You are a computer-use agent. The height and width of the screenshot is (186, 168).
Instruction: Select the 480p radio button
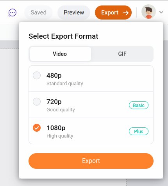(x=37, y=75)
